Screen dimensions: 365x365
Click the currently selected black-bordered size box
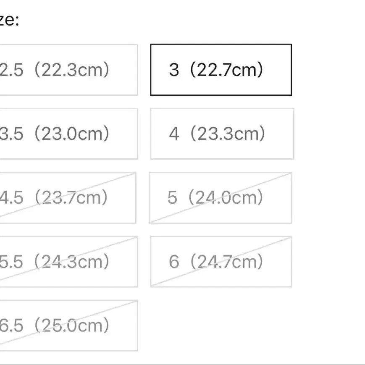click(221, 70)
